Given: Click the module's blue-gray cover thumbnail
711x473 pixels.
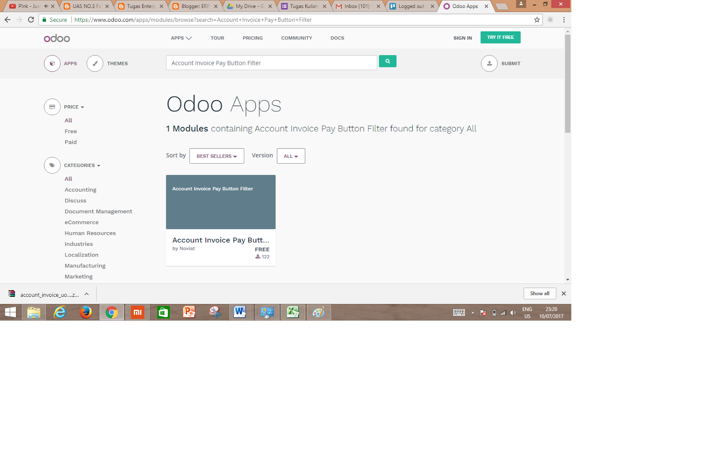Looking at the screenshot, I should pos(221,202).
